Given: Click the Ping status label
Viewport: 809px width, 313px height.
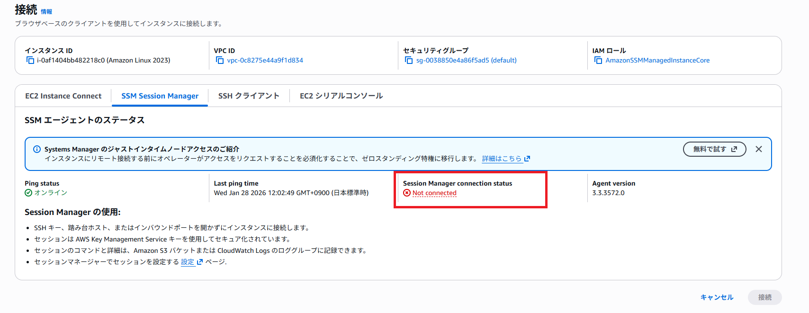Looking at the screenshot, I should [x=42, y=183].
